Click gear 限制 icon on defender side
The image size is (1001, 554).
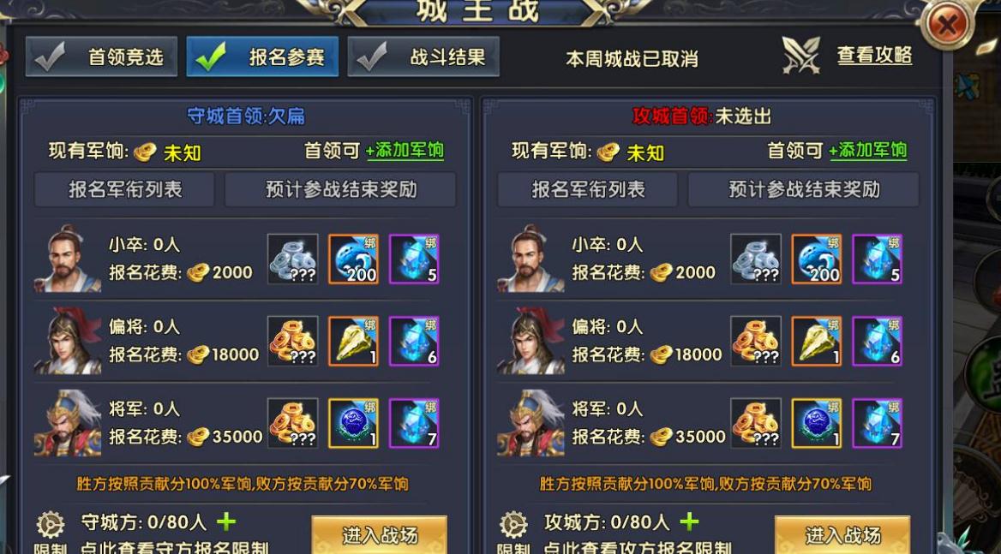pos(51,525)
